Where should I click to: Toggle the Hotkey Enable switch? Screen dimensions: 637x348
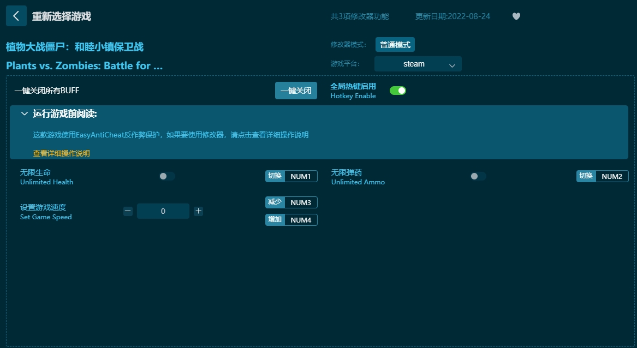click(397, 91)
